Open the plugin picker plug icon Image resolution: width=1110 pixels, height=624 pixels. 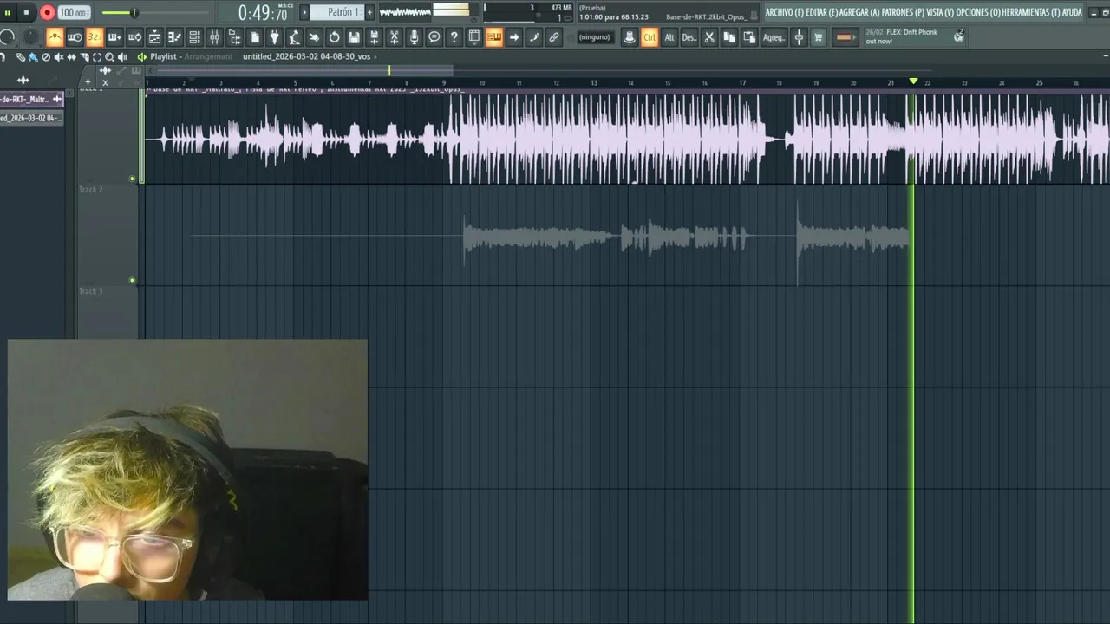pyautogui.click(x=274, y=37)
